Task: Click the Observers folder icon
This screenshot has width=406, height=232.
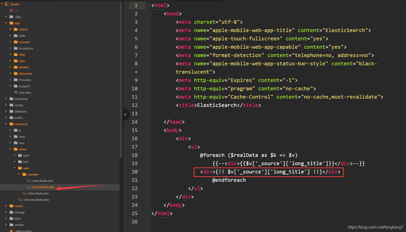Action: coord(16,73)
